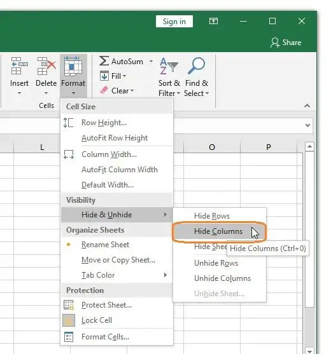Viewport: 331px width, 354px height.
Task: Click the Sign in button
Action: [174, 22]
